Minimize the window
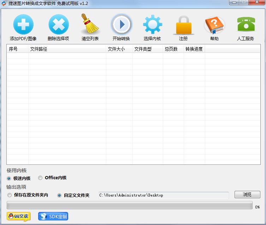This screenshot has width=266, height=225. pos(234,2)
